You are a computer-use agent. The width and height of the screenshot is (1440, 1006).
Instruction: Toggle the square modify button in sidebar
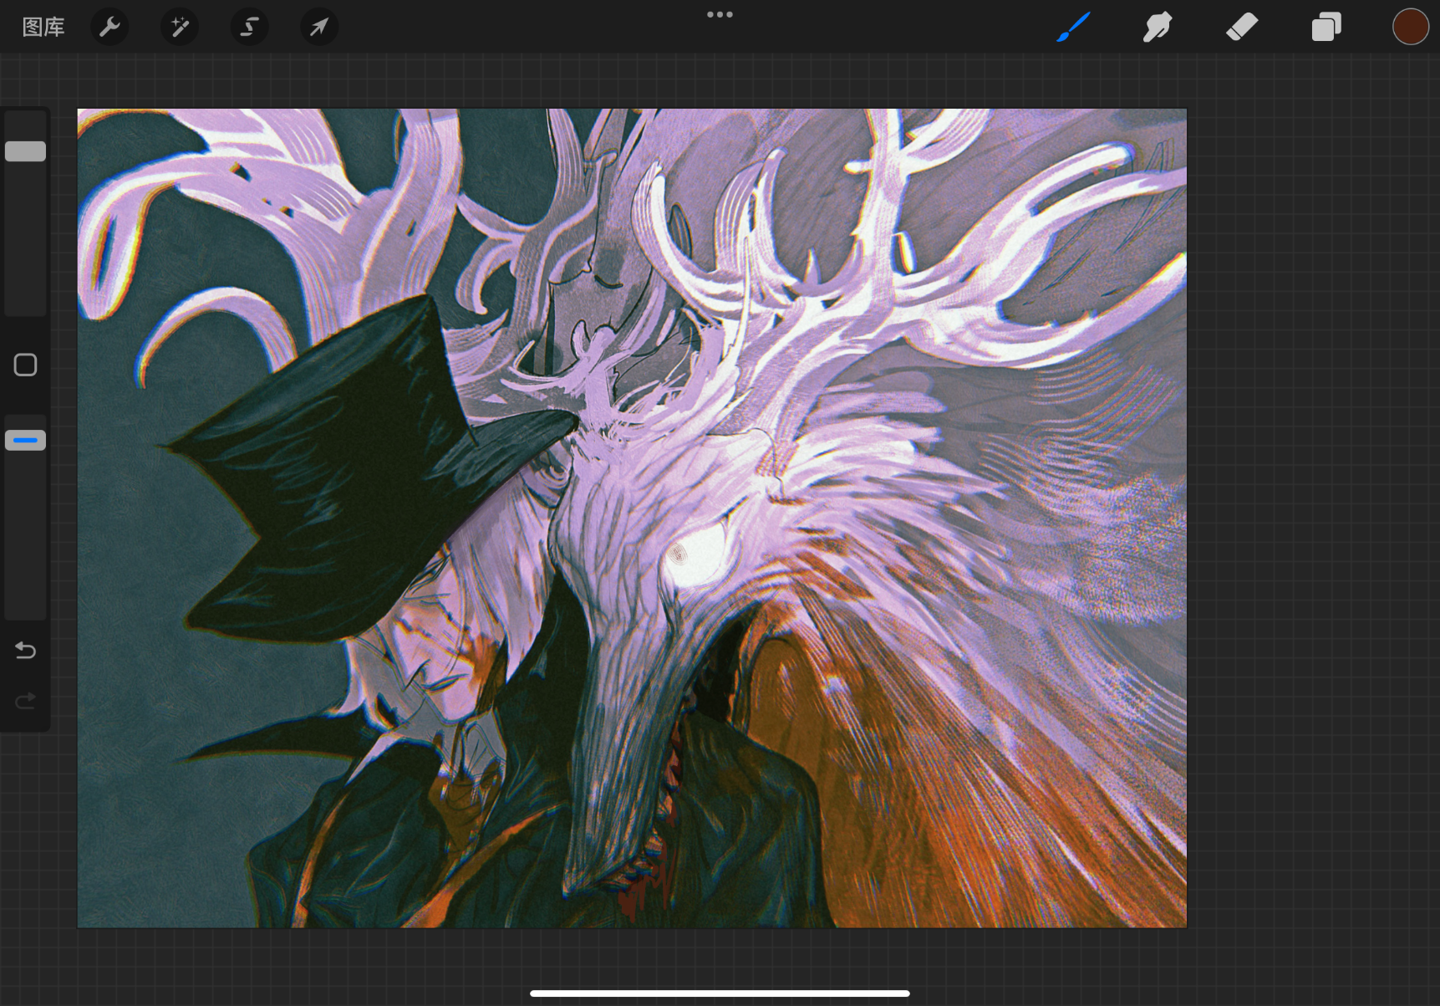pyautogui.click(x=26, y=365)
